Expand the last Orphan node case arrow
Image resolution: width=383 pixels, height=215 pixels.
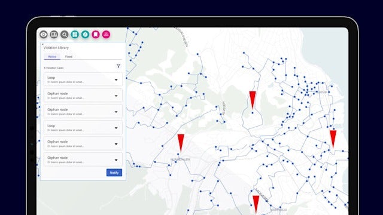[x=116, y=160]
